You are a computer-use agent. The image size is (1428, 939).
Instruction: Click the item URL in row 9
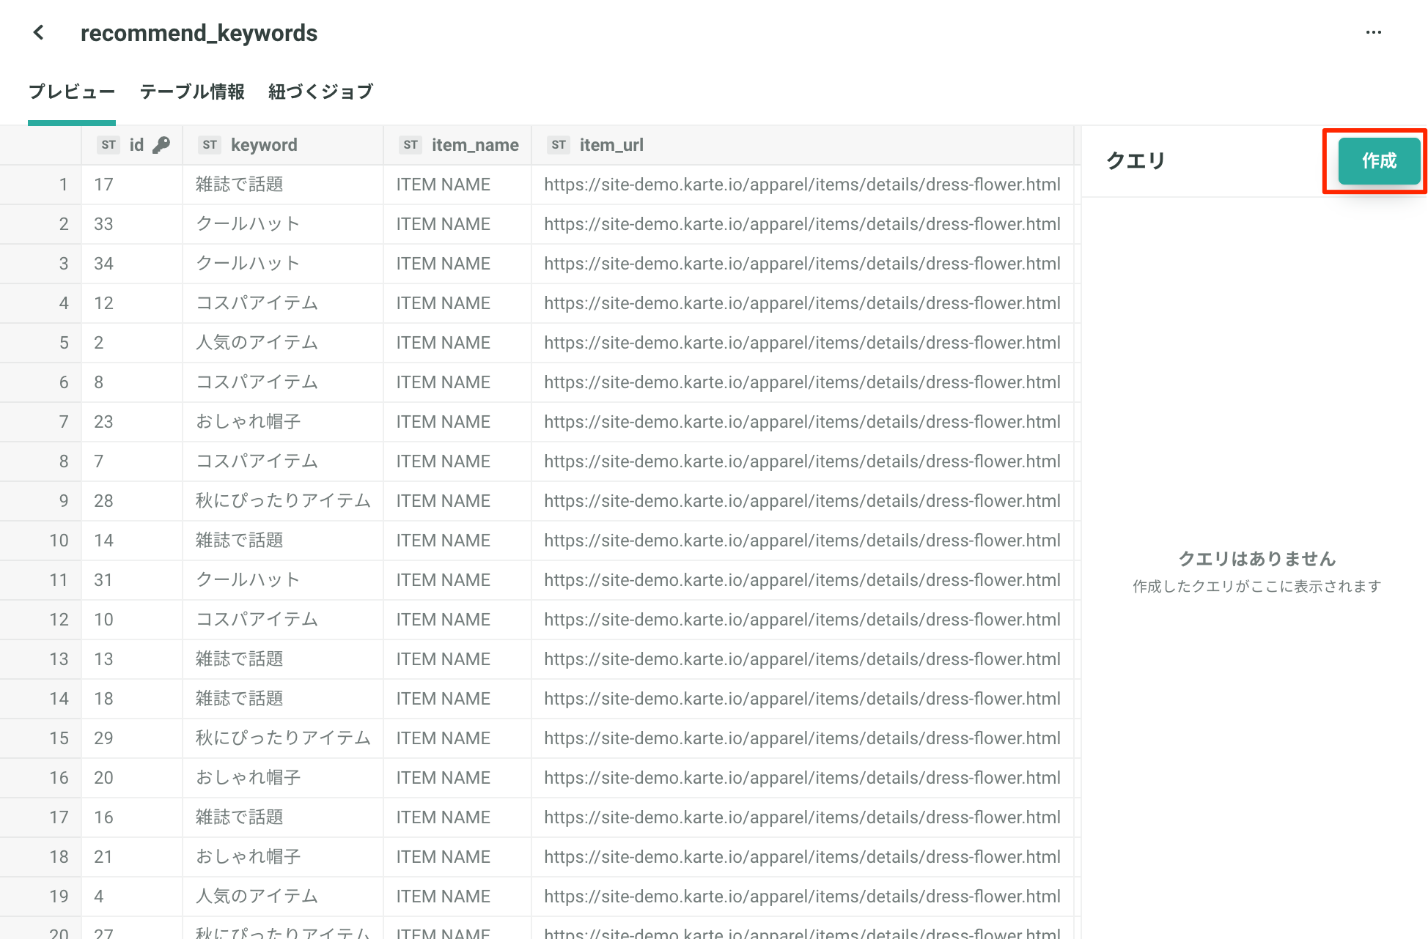click(x=802, y=501)
